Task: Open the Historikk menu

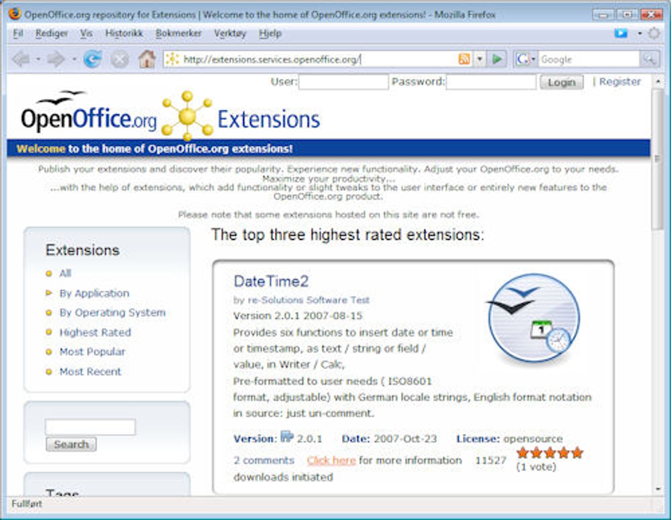Action: [124, 33]
